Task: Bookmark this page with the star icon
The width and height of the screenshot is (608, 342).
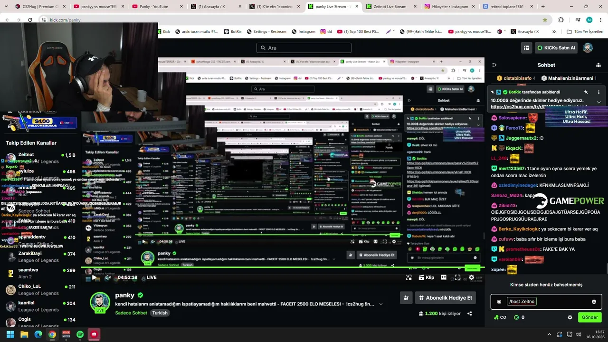Action: (x=545, y=20)
